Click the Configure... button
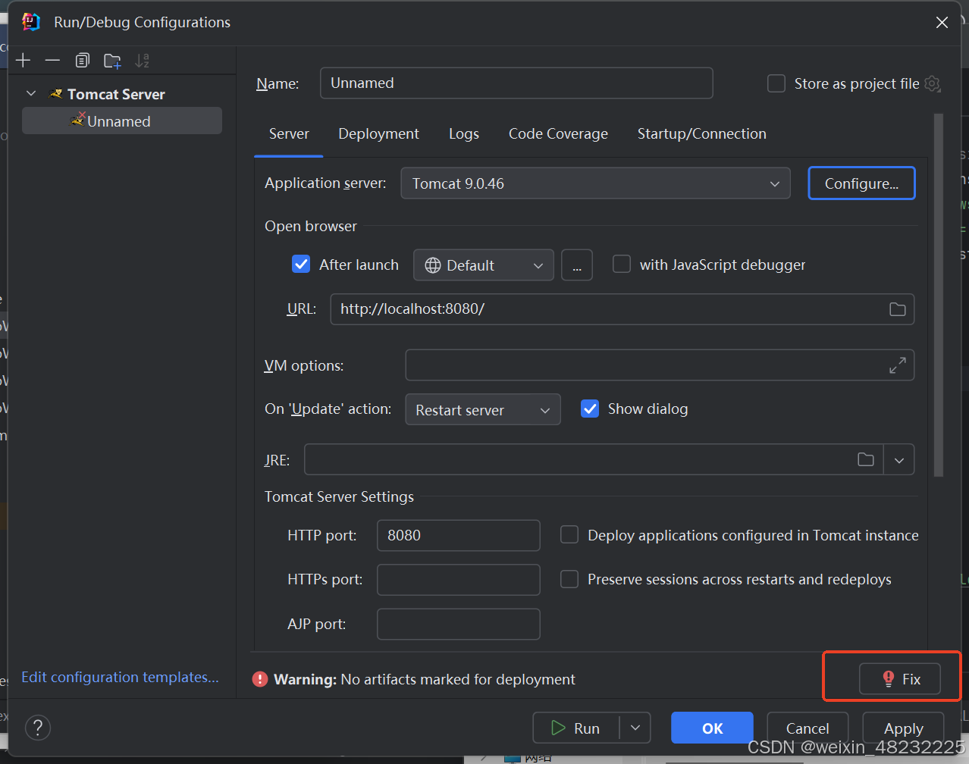 click(862, 183)
